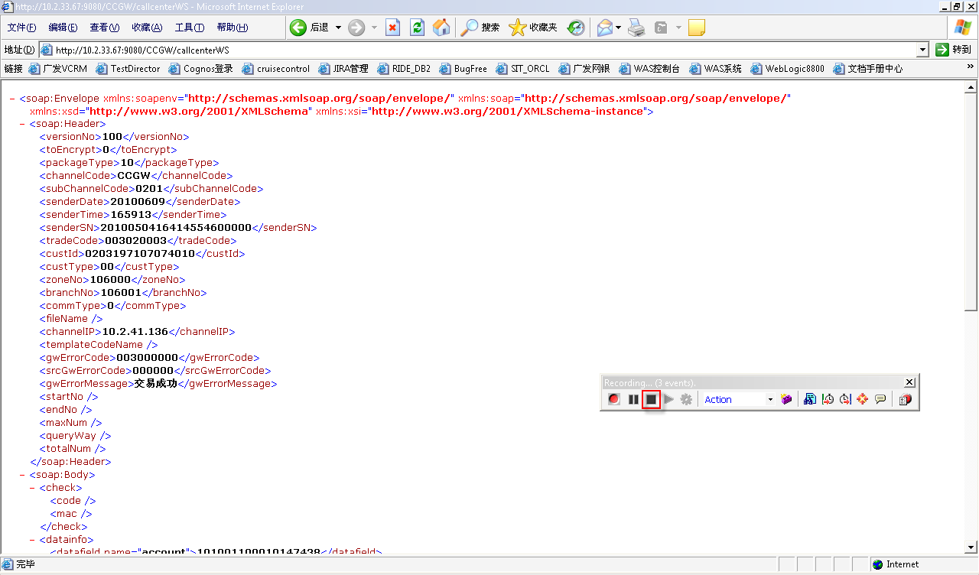Click the Mail envelope icon
The image size is (979, 575).
point(604,28)
